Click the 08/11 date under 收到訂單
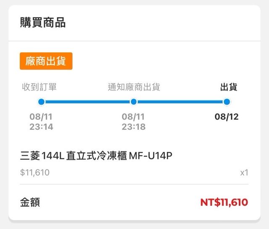269x229 pixels. click(x=41, y=117)
